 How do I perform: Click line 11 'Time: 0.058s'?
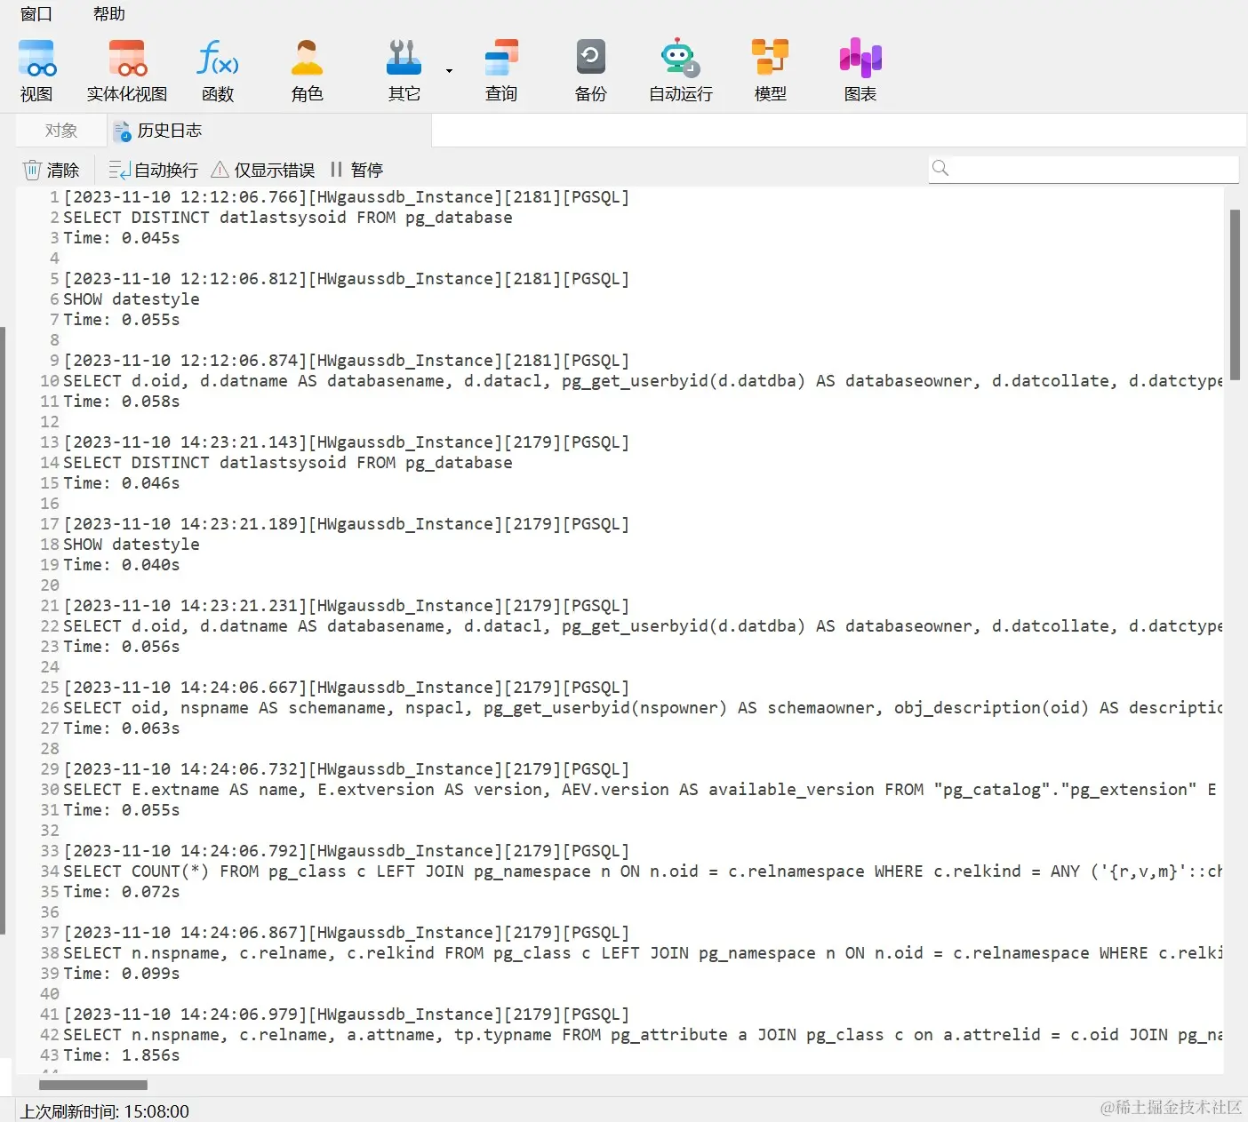coord(122,402)
